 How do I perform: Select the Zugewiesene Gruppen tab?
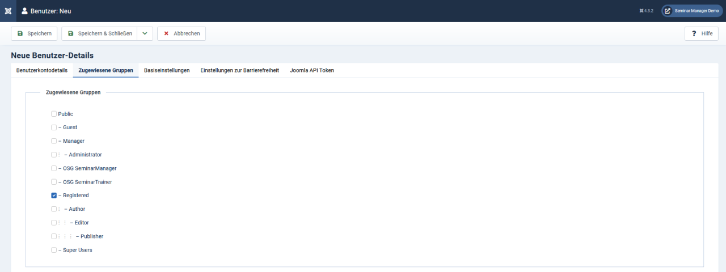[x=105, y=70]
